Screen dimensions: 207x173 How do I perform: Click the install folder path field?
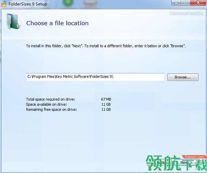point(95,77)
